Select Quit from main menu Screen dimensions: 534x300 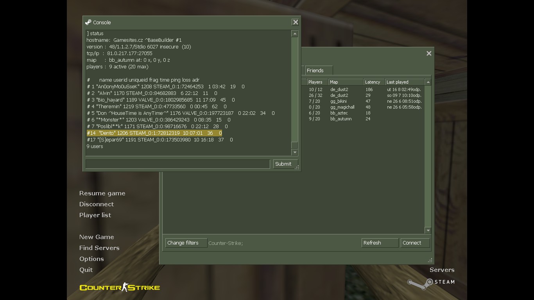[86, 270]
